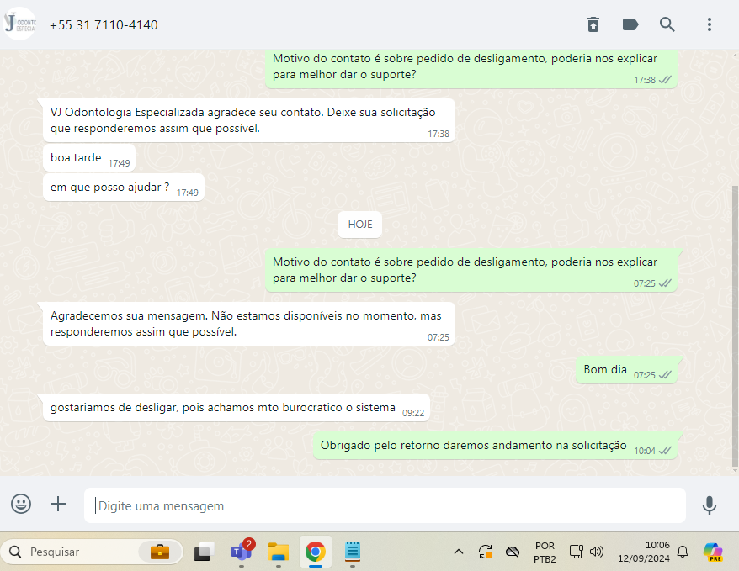Click the chat vertical scrollbar

[x=734, y=325]
